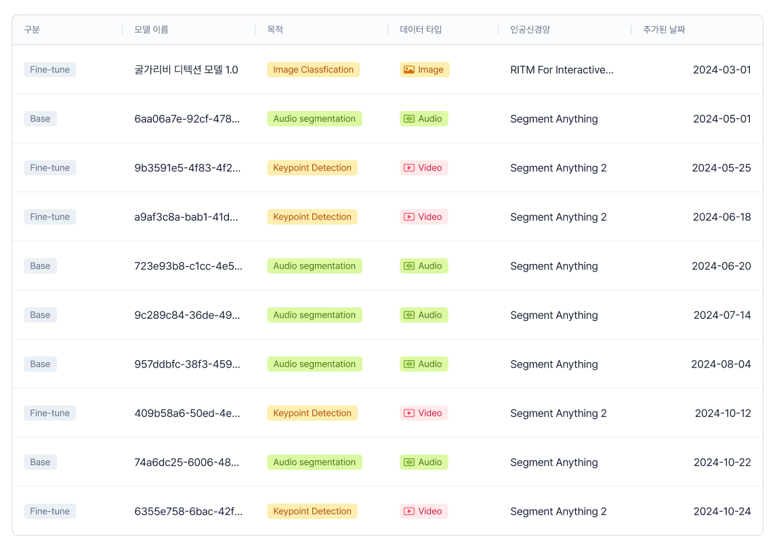Click the video icon in the 9b3591e5 row
This screenshot has width=775, height=547.
point(409,167)
